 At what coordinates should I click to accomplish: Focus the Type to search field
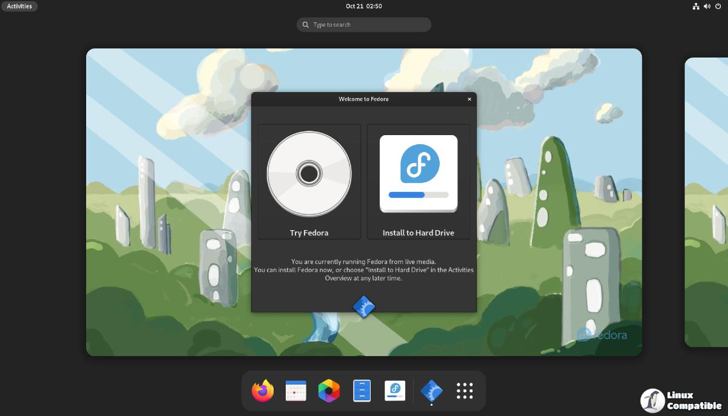[364, 25]
